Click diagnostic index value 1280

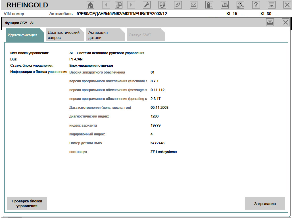point(155,116)
